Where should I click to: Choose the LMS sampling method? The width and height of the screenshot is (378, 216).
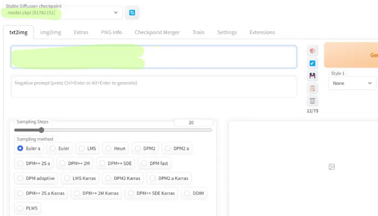coord(87,148)
